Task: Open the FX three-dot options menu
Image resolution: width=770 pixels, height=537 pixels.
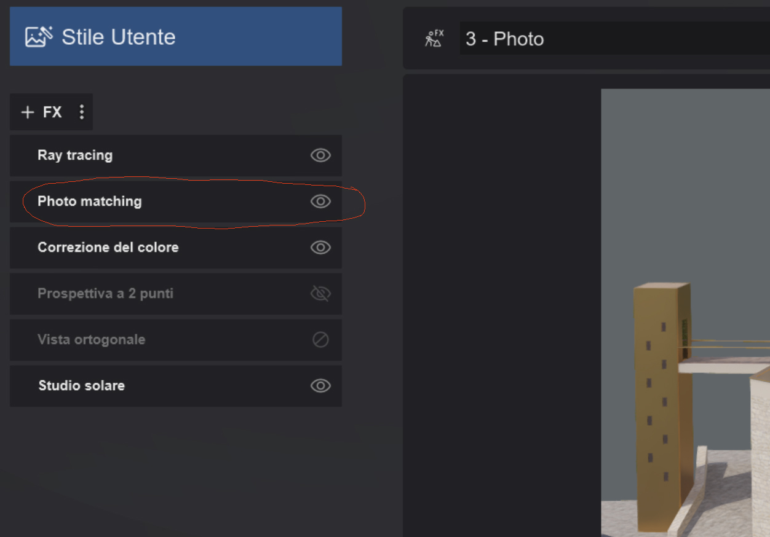Action: pos(82,112)
